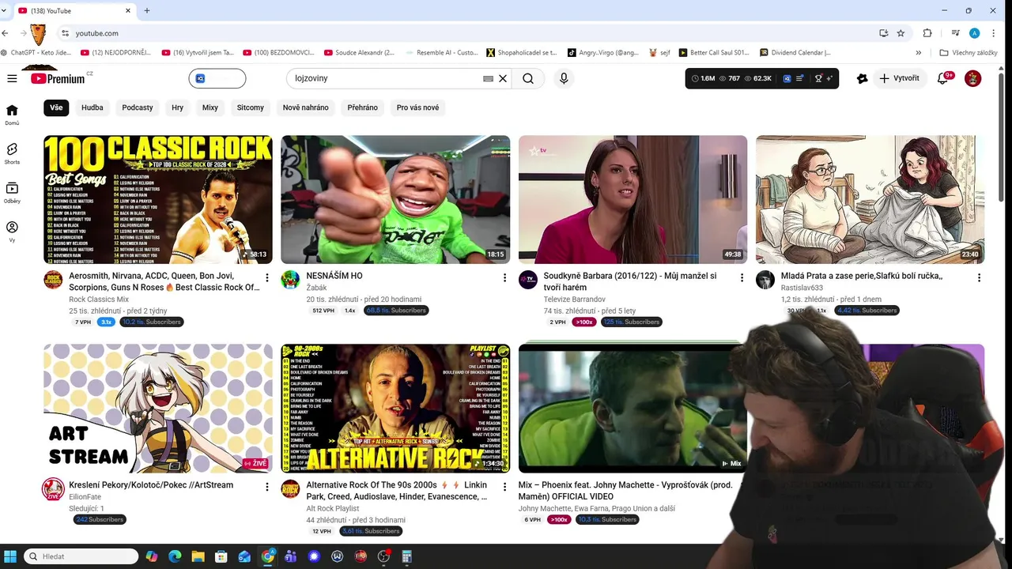
Task: Show more bookmarks chevron
Action: (x=918, y=53)
